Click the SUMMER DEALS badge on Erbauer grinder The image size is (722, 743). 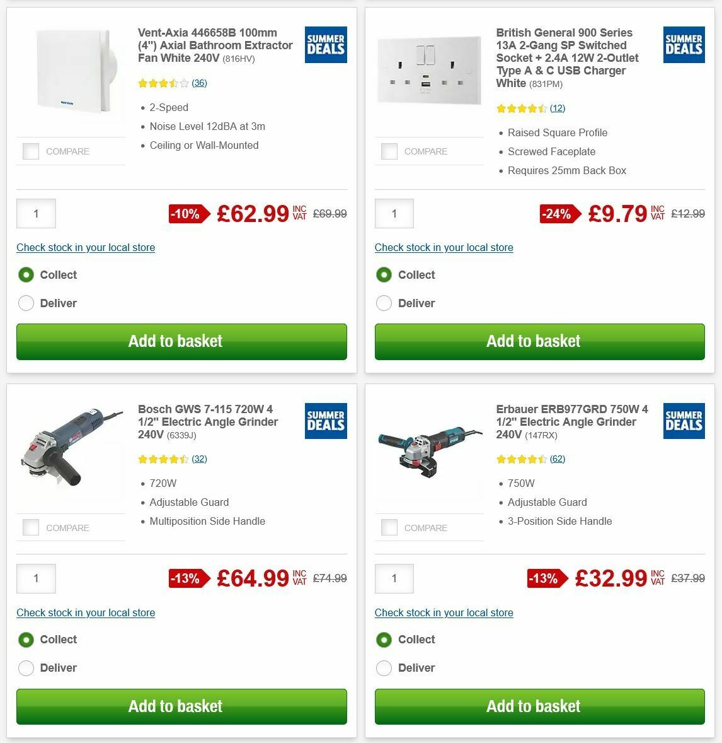(684, 421)
